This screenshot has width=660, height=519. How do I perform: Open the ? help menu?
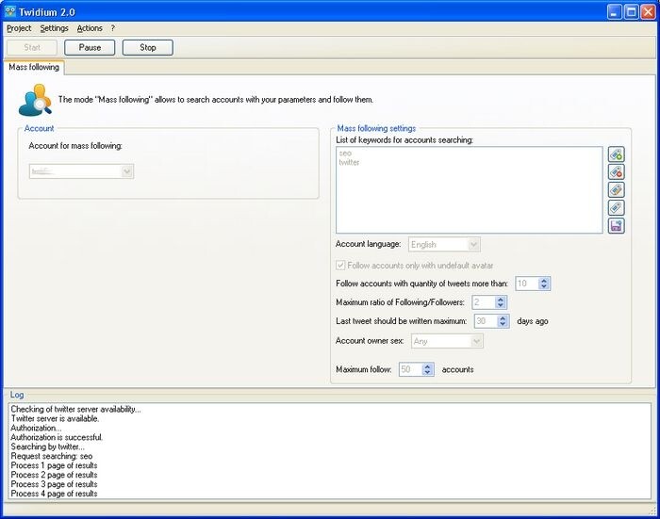click(x=113, y=28)
